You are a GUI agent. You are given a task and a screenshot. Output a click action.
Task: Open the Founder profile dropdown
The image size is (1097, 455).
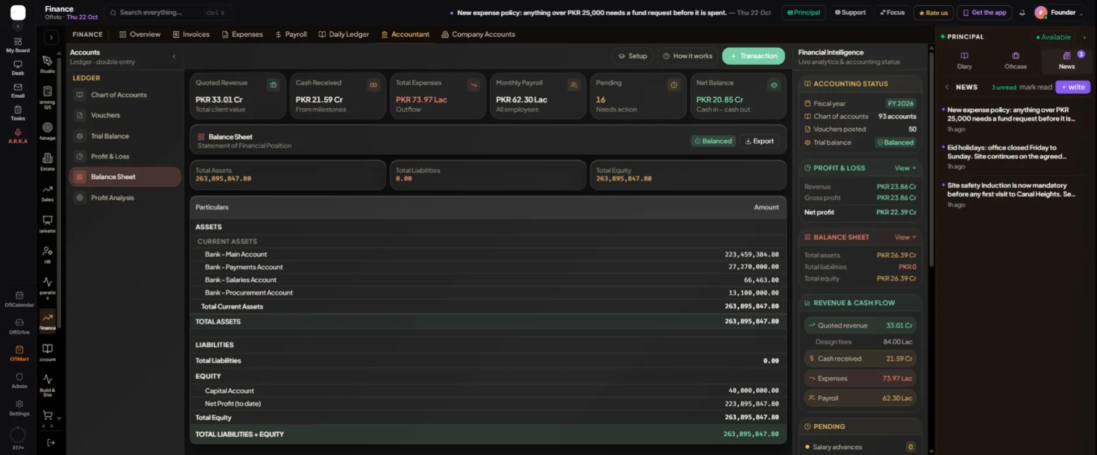coord(1059,13)
